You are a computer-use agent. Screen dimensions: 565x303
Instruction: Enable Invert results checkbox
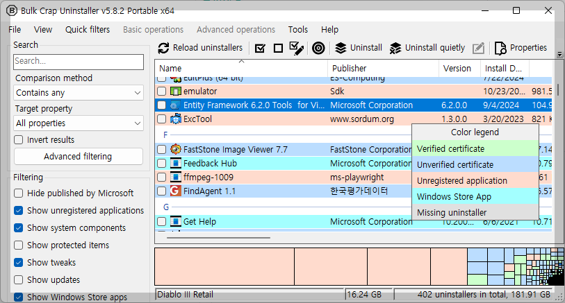coord(18,140)
